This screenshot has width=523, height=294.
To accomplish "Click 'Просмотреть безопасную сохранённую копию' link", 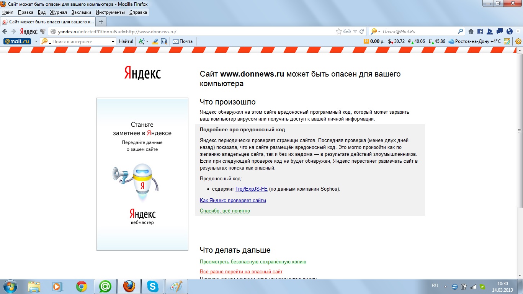I will coord(253,262).
